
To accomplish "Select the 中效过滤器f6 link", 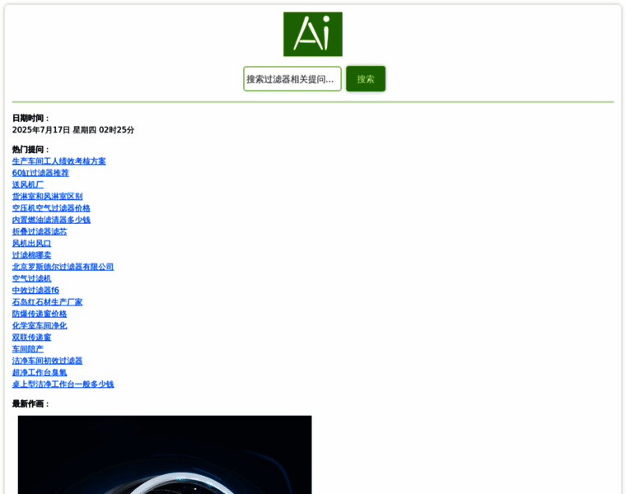I will pos(35,291).
